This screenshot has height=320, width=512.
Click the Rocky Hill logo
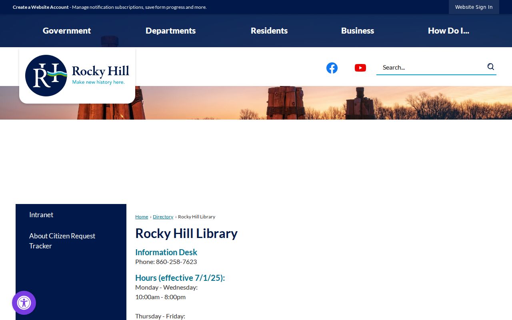(x=77, y=76)
